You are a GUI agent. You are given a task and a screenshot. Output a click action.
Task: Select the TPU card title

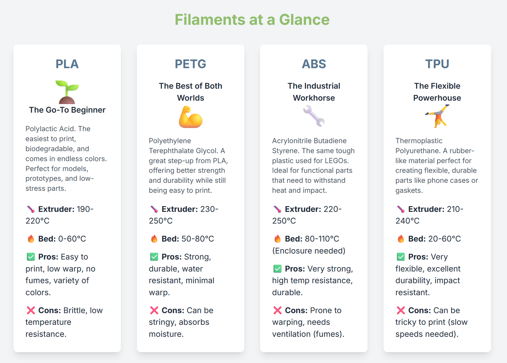click(437, 64)
